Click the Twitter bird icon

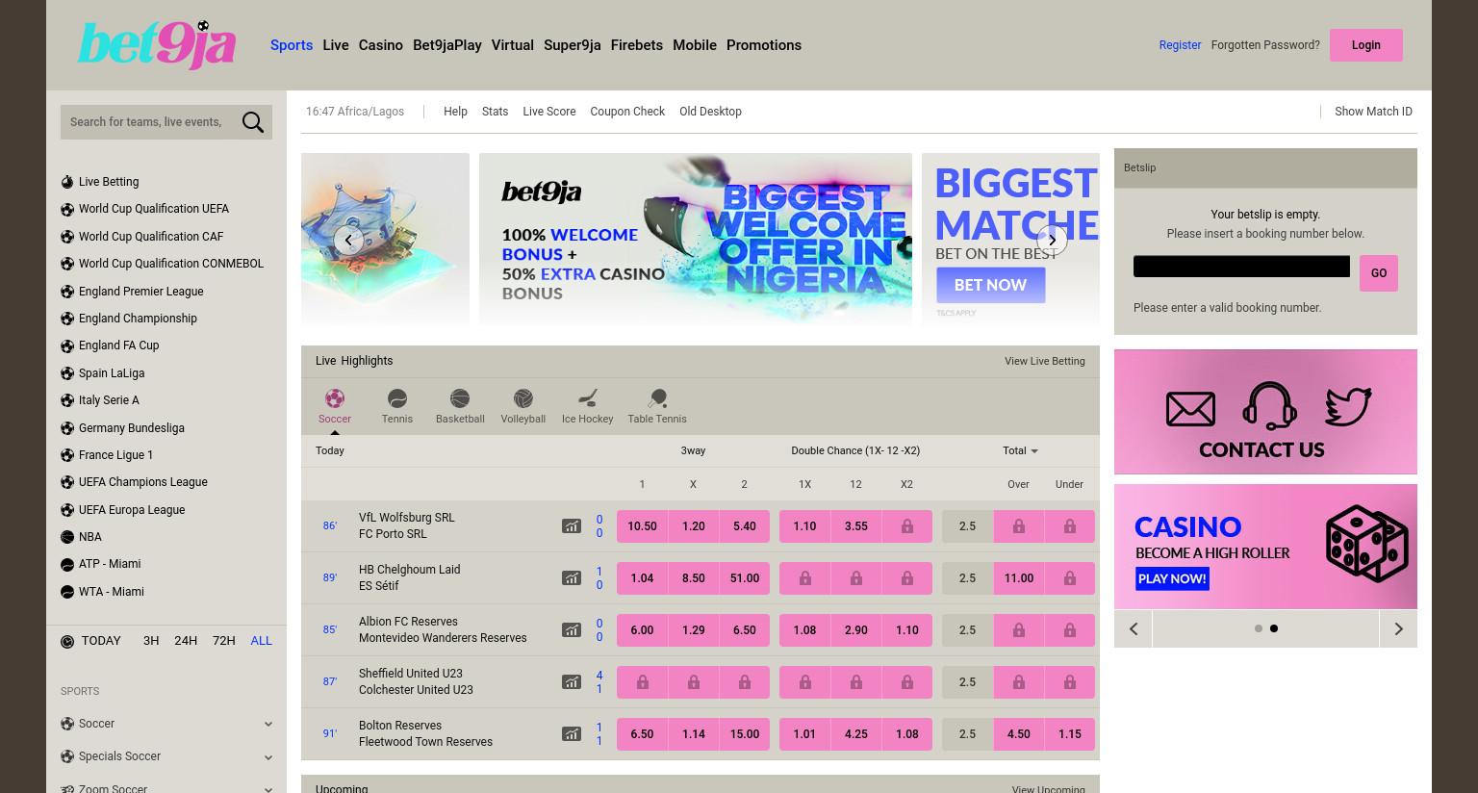click(x=1347, y=407)
